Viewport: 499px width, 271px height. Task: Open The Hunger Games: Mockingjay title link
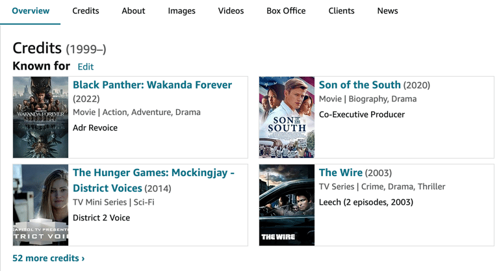click(x=153, y=173)
